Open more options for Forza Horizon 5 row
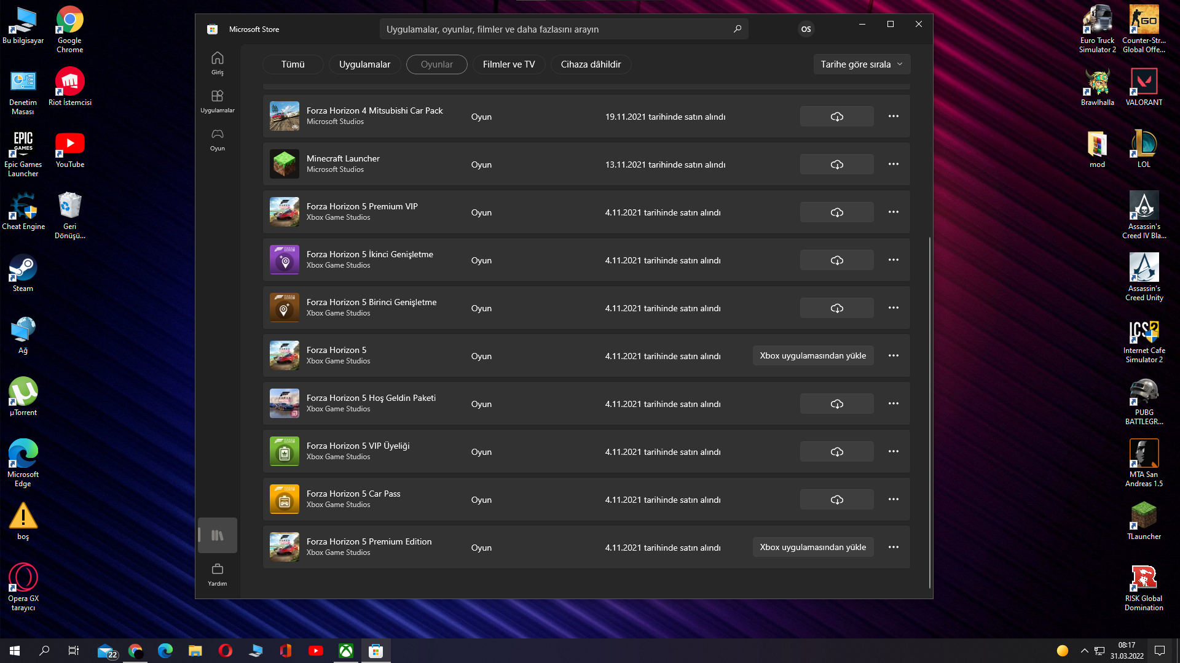Image resolution: width=1180 pixels, height=663 pixels. 893,356
